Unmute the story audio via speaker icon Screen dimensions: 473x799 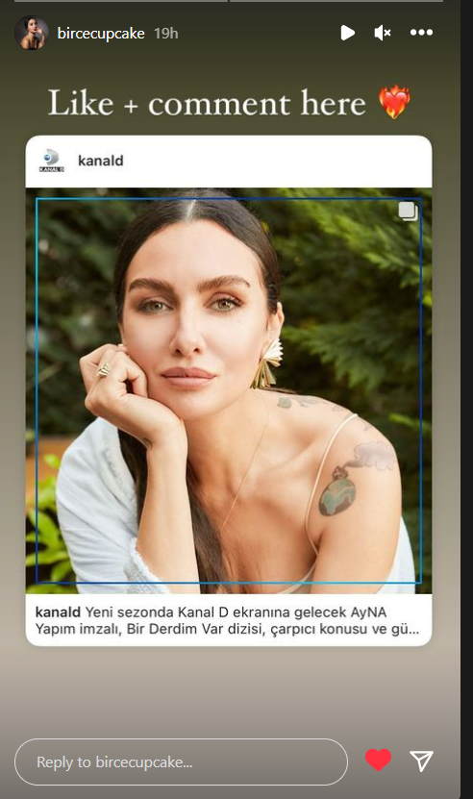[383, 33]
